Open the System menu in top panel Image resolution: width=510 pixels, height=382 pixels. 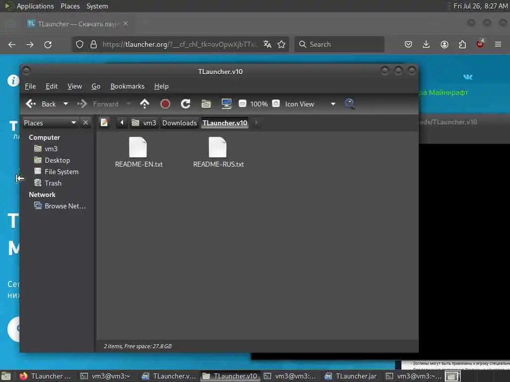(97, 6)
